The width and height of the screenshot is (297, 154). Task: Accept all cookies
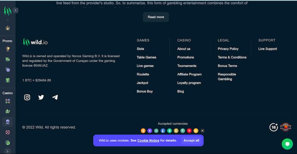click(192, 140)
